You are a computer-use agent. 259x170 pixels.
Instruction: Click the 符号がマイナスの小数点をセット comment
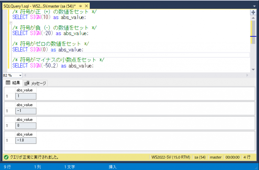tap(58, 60)
